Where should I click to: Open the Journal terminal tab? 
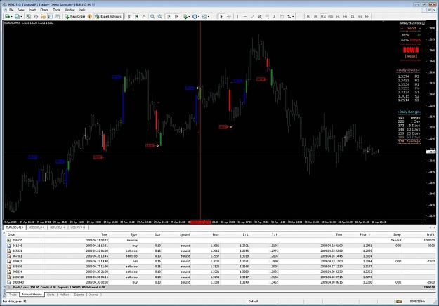(x=94, y=295)
